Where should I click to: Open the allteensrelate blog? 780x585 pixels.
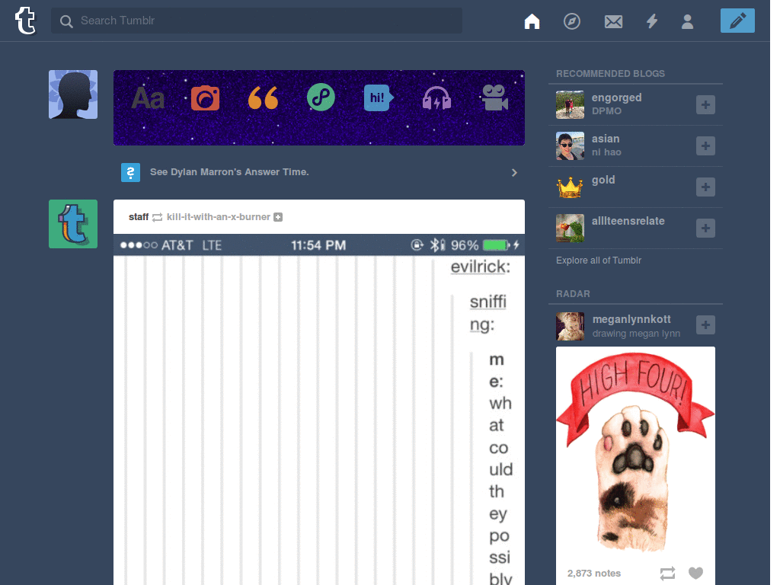click(x=628, y=221)
